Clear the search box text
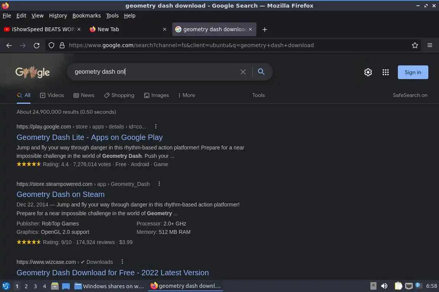 coord(243,72)
